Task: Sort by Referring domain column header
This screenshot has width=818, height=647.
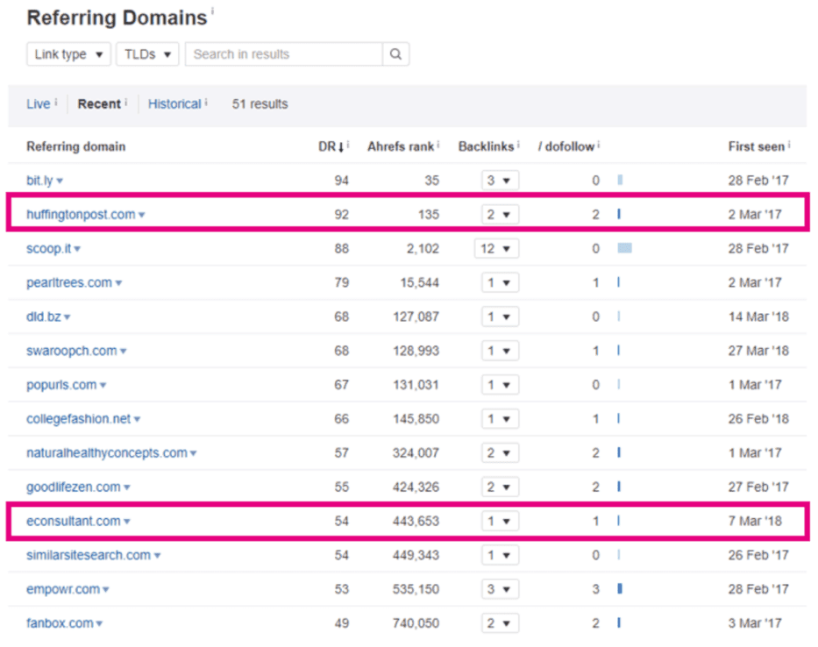Action: (76, 146)
